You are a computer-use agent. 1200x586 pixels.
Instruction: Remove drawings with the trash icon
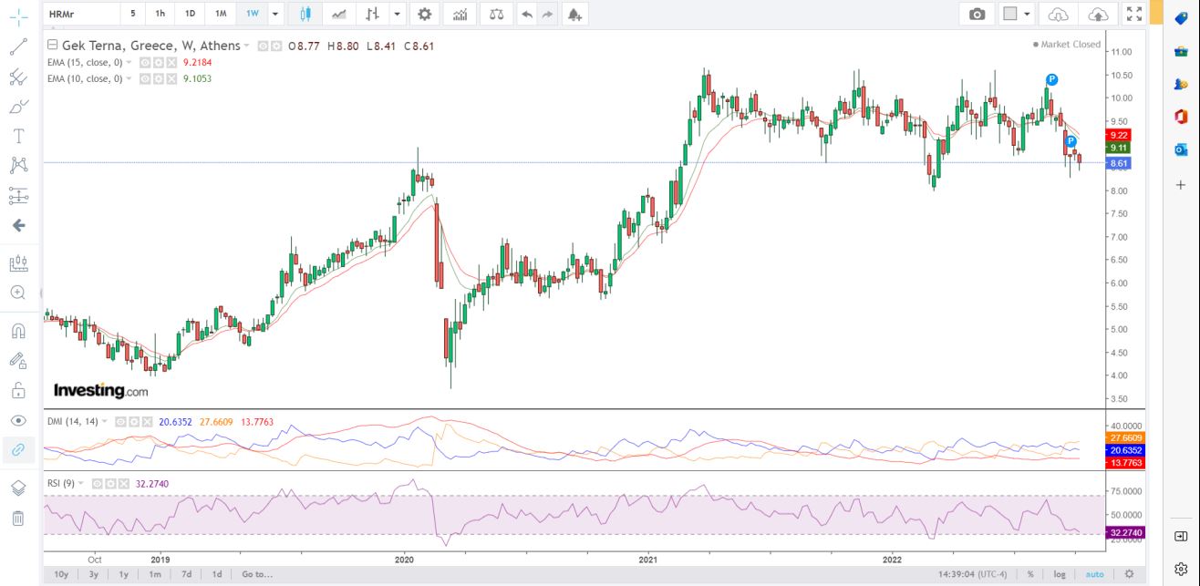click(18, 519)
